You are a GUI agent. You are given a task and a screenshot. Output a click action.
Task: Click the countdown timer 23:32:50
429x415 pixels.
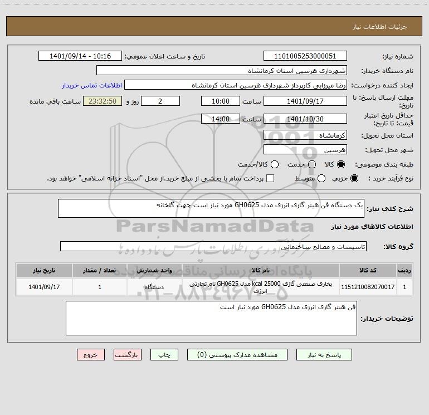pyautogui.click(x=103, y=101)
